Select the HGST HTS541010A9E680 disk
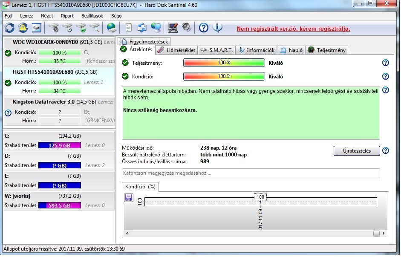401x257 pixels. point(59,81)
